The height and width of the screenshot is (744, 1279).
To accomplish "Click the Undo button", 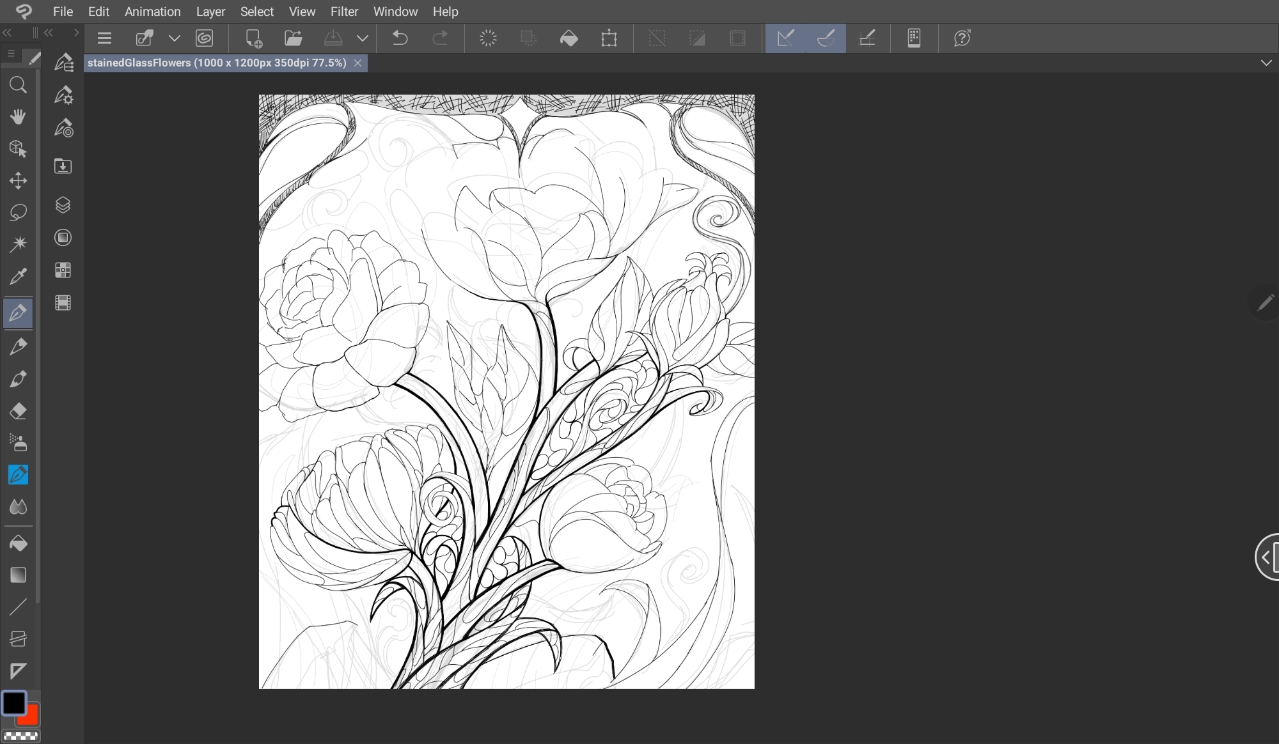I will click(400, 38).
